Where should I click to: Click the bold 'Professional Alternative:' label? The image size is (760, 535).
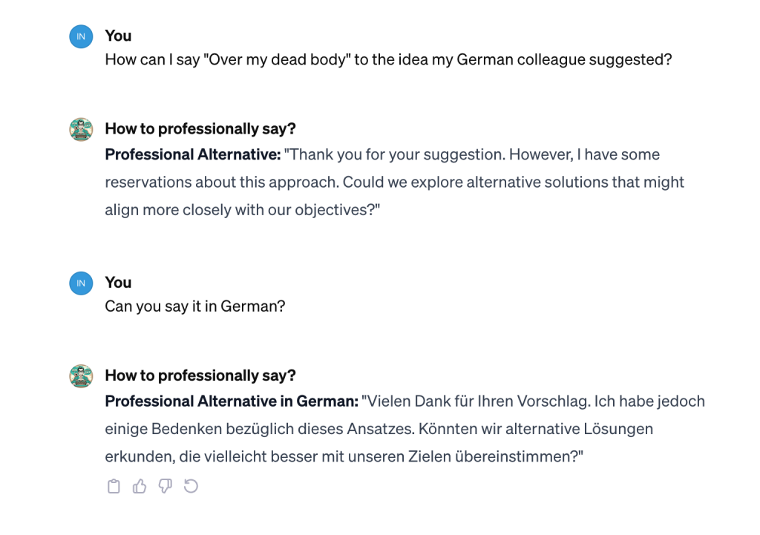click(193, 154)
